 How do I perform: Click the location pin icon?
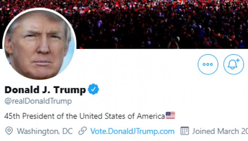tap(9, 131)
